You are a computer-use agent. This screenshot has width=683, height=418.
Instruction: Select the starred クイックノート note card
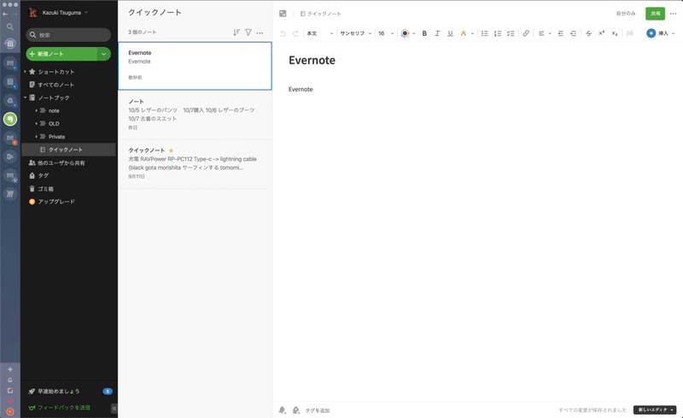click(x=196, y=164)
